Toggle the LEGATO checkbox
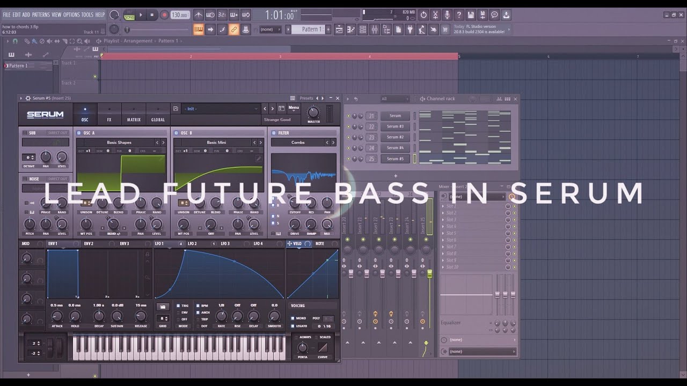The width and height of the screenshot is (687, 386). click(293, 326)
